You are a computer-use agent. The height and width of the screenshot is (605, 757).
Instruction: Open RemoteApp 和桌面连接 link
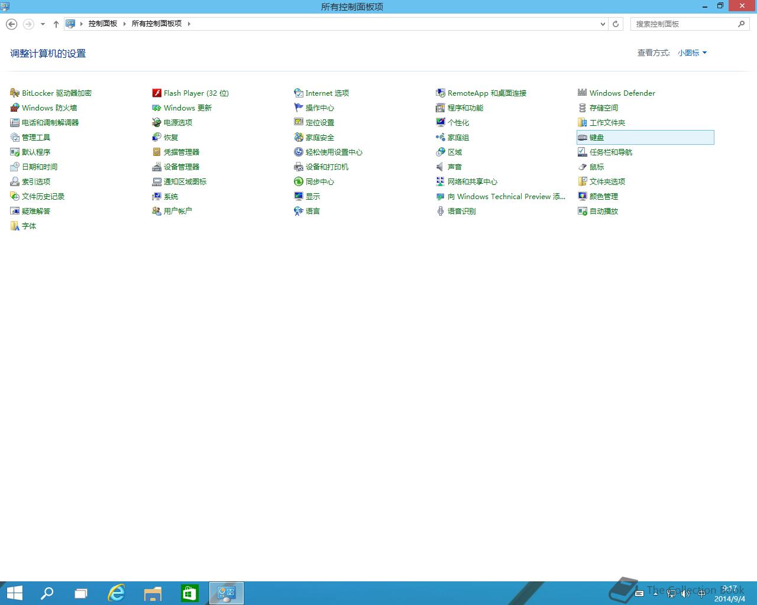(487, 93)
